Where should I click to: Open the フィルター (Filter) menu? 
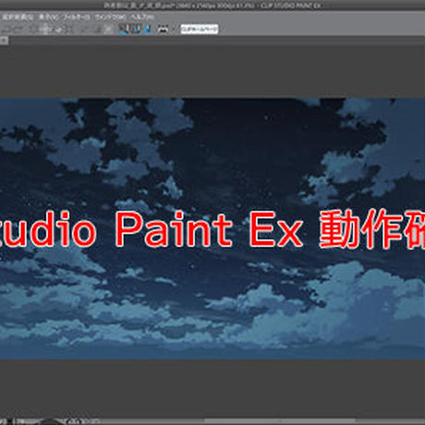77,17
